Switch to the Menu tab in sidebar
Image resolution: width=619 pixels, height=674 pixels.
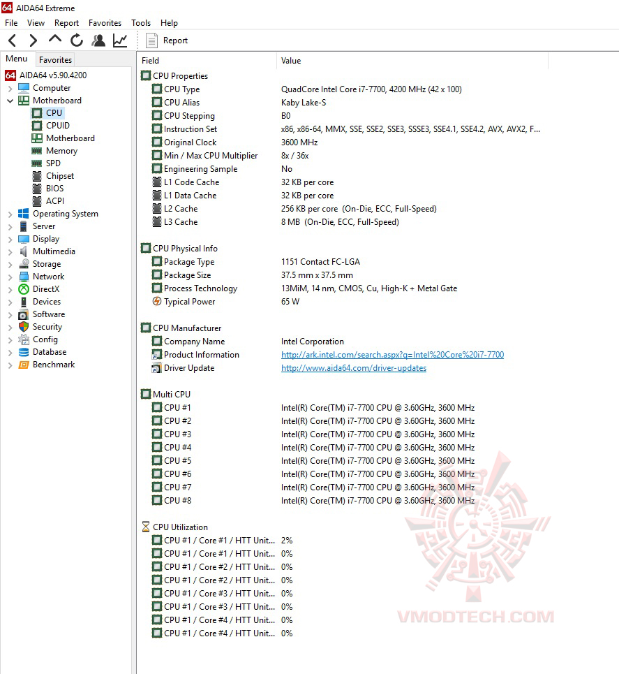[x=16, y=59]
